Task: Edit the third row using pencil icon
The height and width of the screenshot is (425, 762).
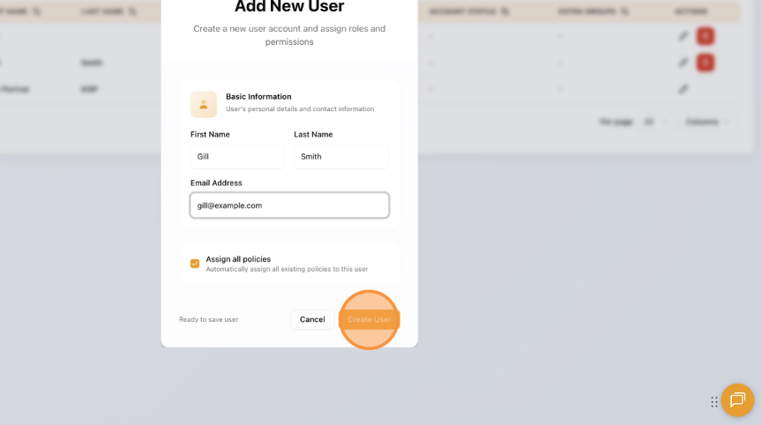Action: tap(683, 89)
